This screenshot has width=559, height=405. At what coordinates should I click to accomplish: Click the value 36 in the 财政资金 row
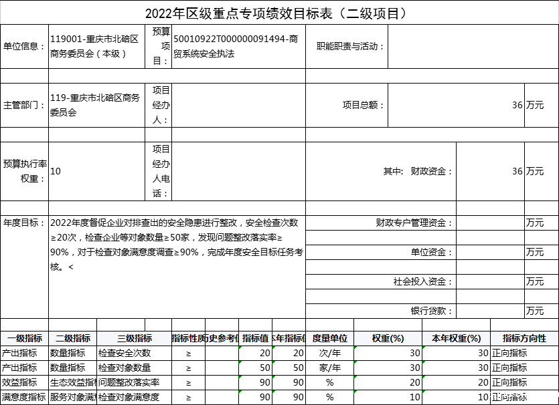[517, 171]
